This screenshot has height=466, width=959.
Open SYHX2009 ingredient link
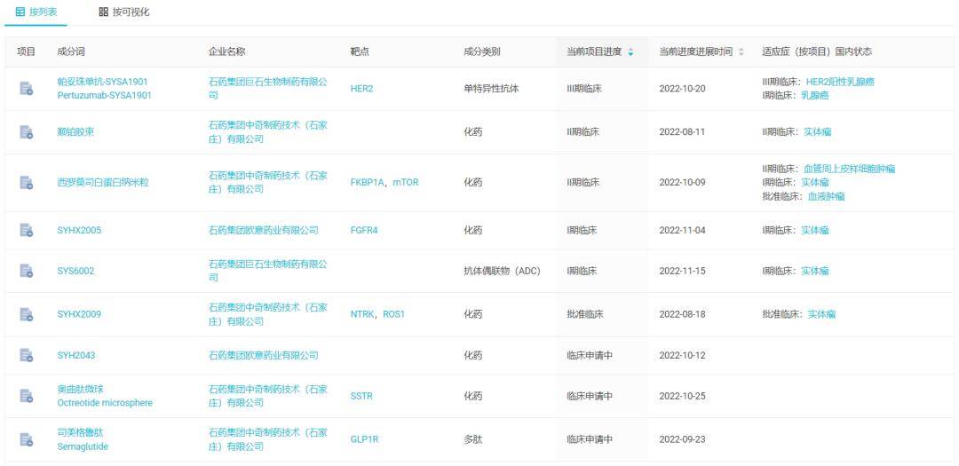pos(80,314)
